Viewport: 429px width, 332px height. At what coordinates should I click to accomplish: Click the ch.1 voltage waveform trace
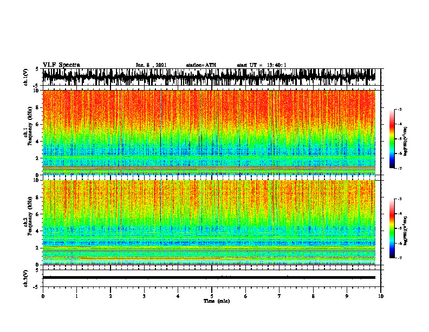click(x=209, y=76)
